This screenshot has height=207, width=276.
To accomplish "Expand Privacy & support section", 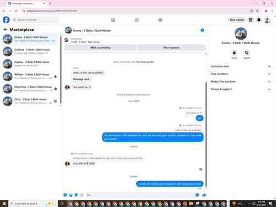I will pyautogui.click(x=241, y=89).
